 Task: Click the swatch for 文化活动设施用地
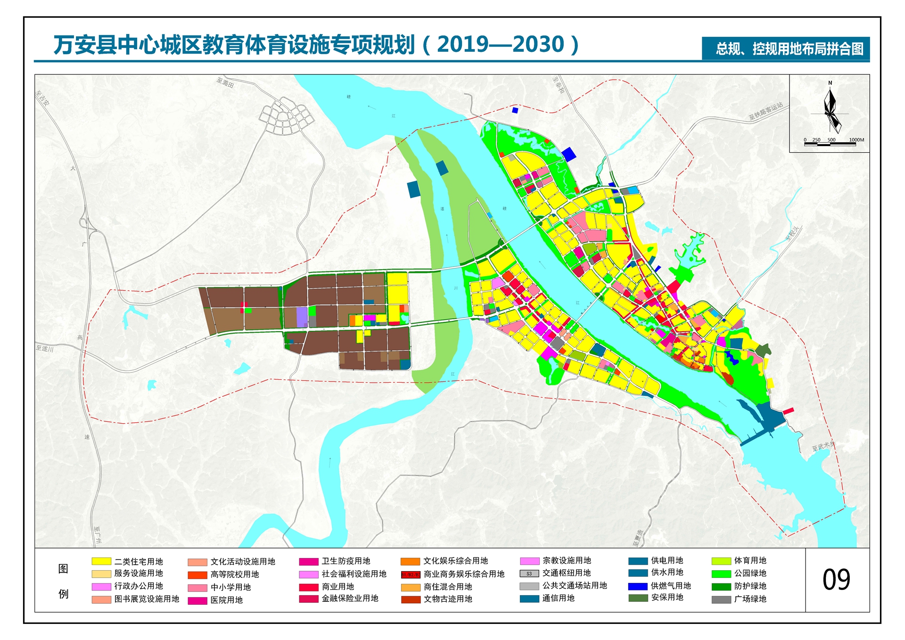point(197,562)
